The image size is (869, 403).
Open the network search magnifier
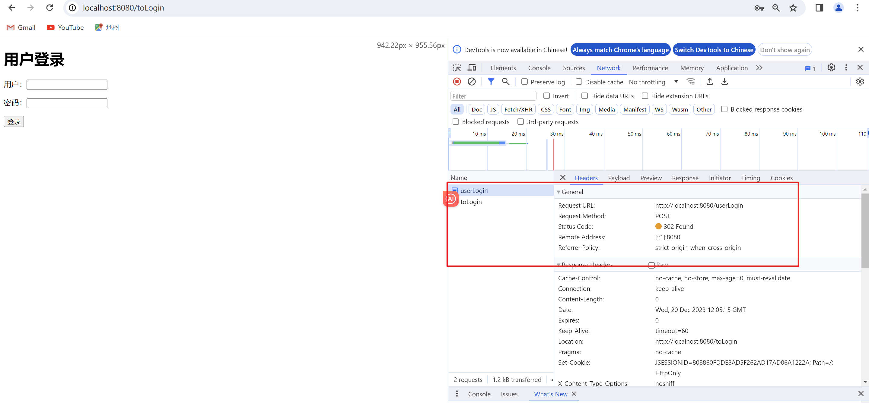click(x=506, y=82)
